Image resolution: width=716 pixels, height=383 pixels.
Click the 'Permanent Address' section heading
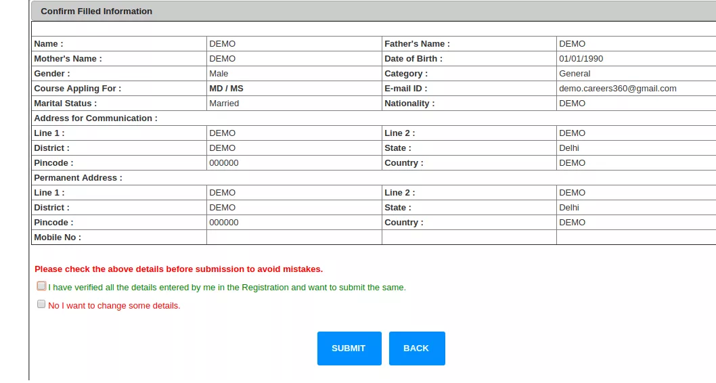[78, 178]
